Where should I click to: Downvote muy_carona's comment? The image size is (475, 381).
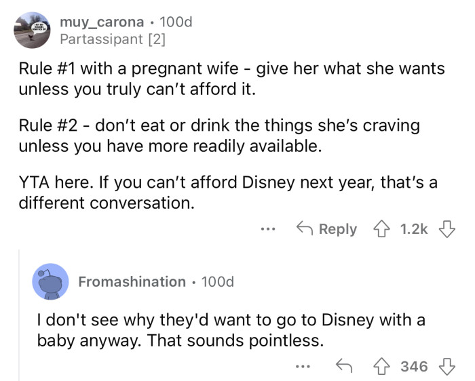(449, 229)
